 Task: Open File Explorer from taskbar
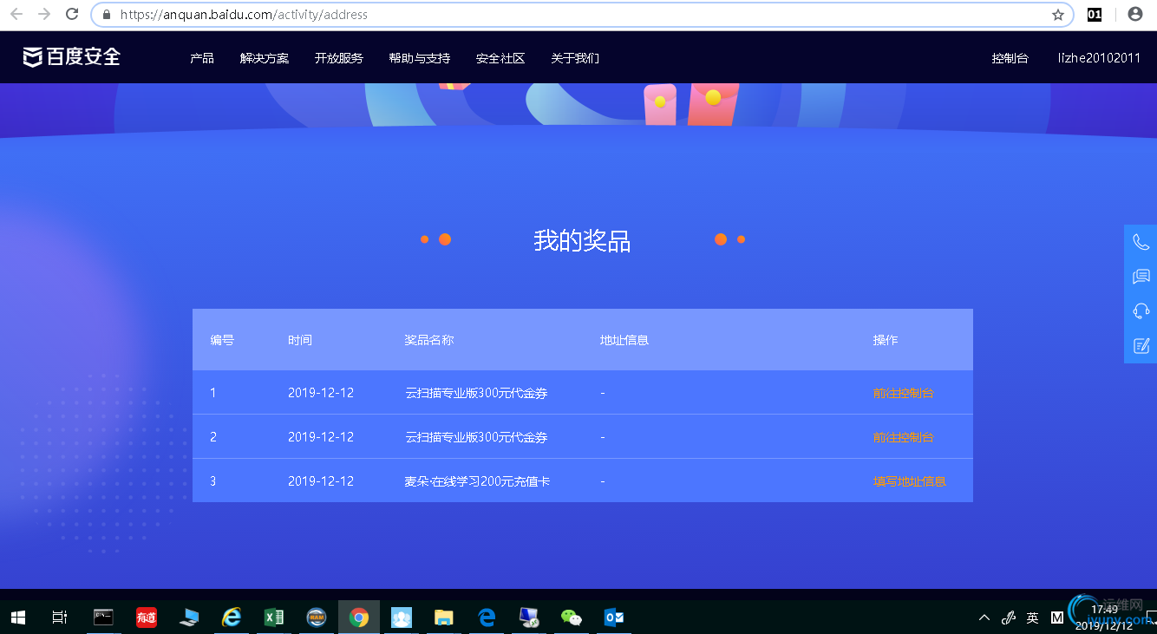pos(443,618)
